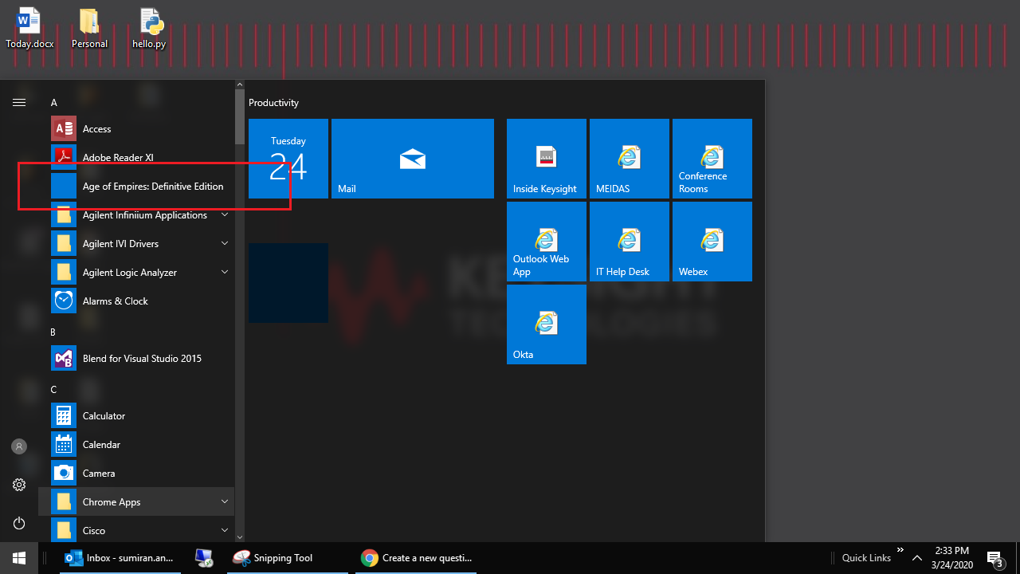The image size is (1020, 574).
Task: Click the letter C section header
Action: [53, 390]
